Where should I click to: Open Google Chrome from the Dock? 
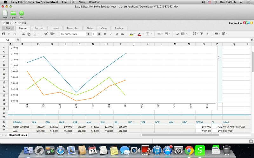coord(189,150)
